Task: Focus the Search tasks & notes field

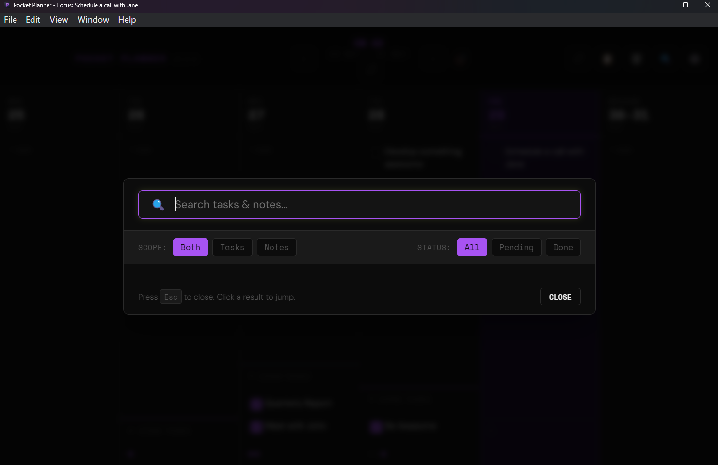Action: pos(359,204)
